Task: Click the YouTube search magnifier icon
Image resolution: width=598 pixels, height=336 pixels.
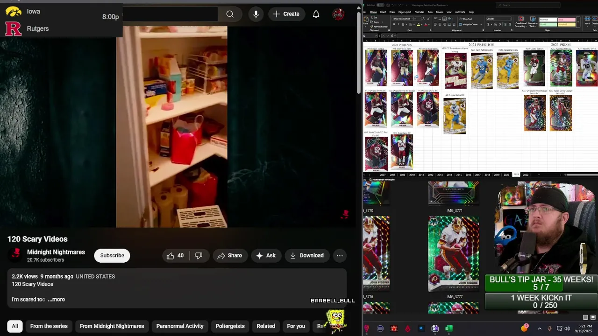Action: (x=230, y=14)
